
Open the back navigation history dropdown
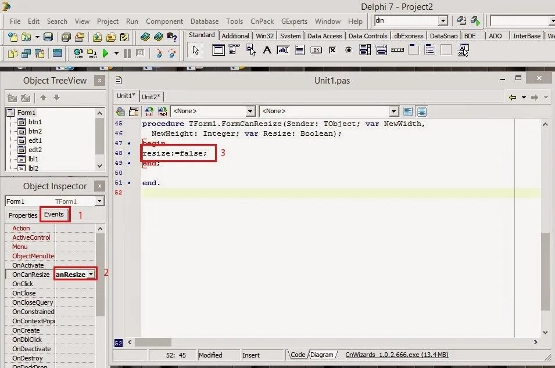coord(524,97)
